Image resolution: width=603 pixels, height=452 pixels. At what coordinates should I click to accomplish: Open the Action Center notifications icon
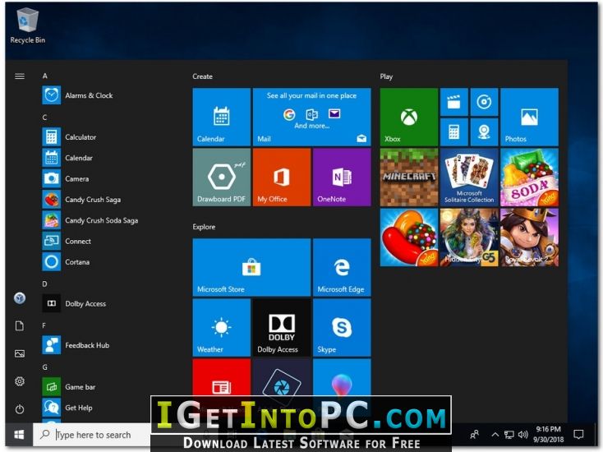pyautogui.click(x=578, y=435)
